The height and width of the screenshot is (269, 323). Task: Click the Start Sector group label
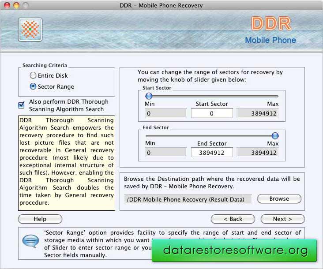coord(157,88)
